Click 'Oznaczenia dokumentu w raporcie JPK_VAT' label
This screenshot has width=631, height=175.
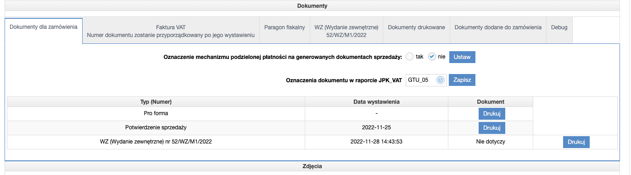344,80
